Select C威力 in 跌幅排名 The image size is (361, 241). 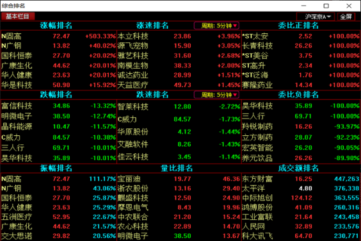coord(59,137)
